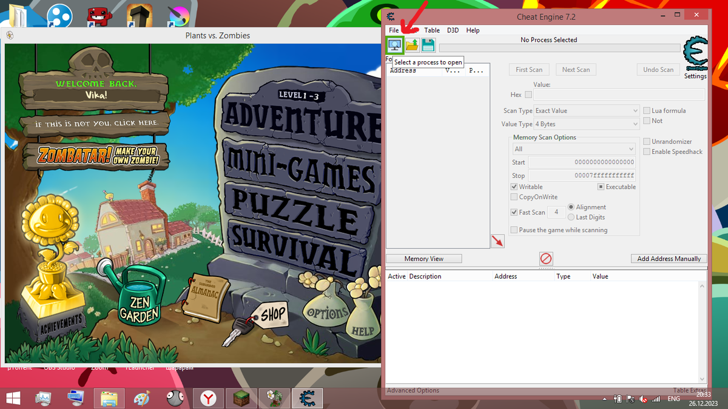Click the large Cheat Engine gear logo

(695, 55)
